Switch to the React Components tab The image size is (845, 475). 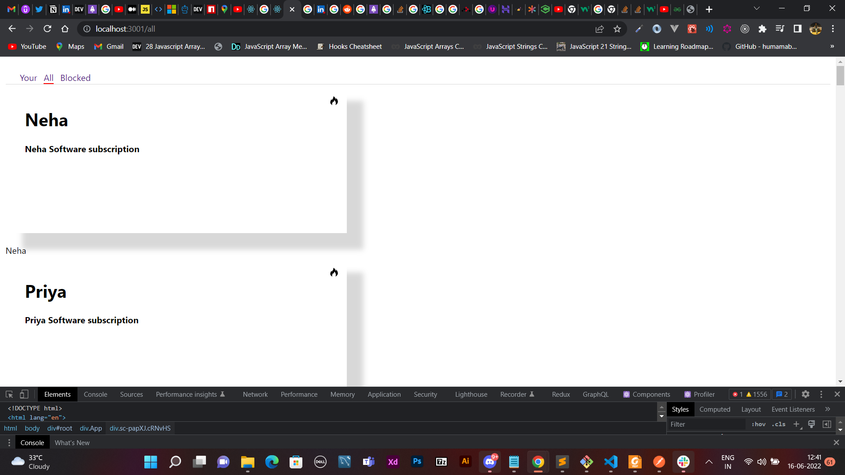pos(647,395)
